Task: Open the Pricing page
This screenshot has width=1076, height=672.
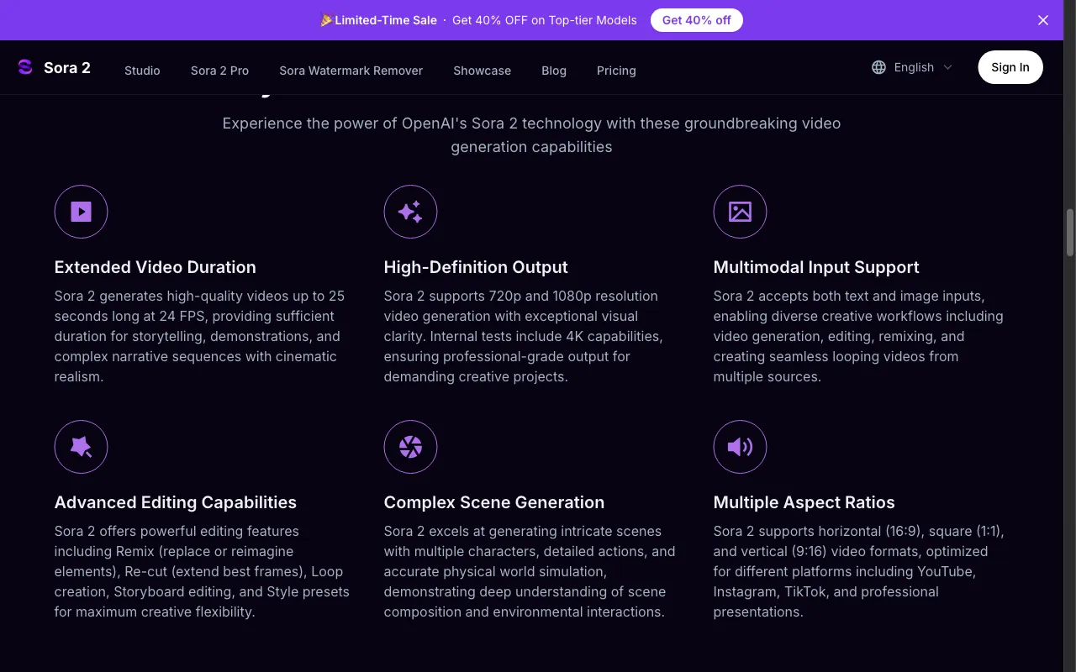Action: point(616,71)
